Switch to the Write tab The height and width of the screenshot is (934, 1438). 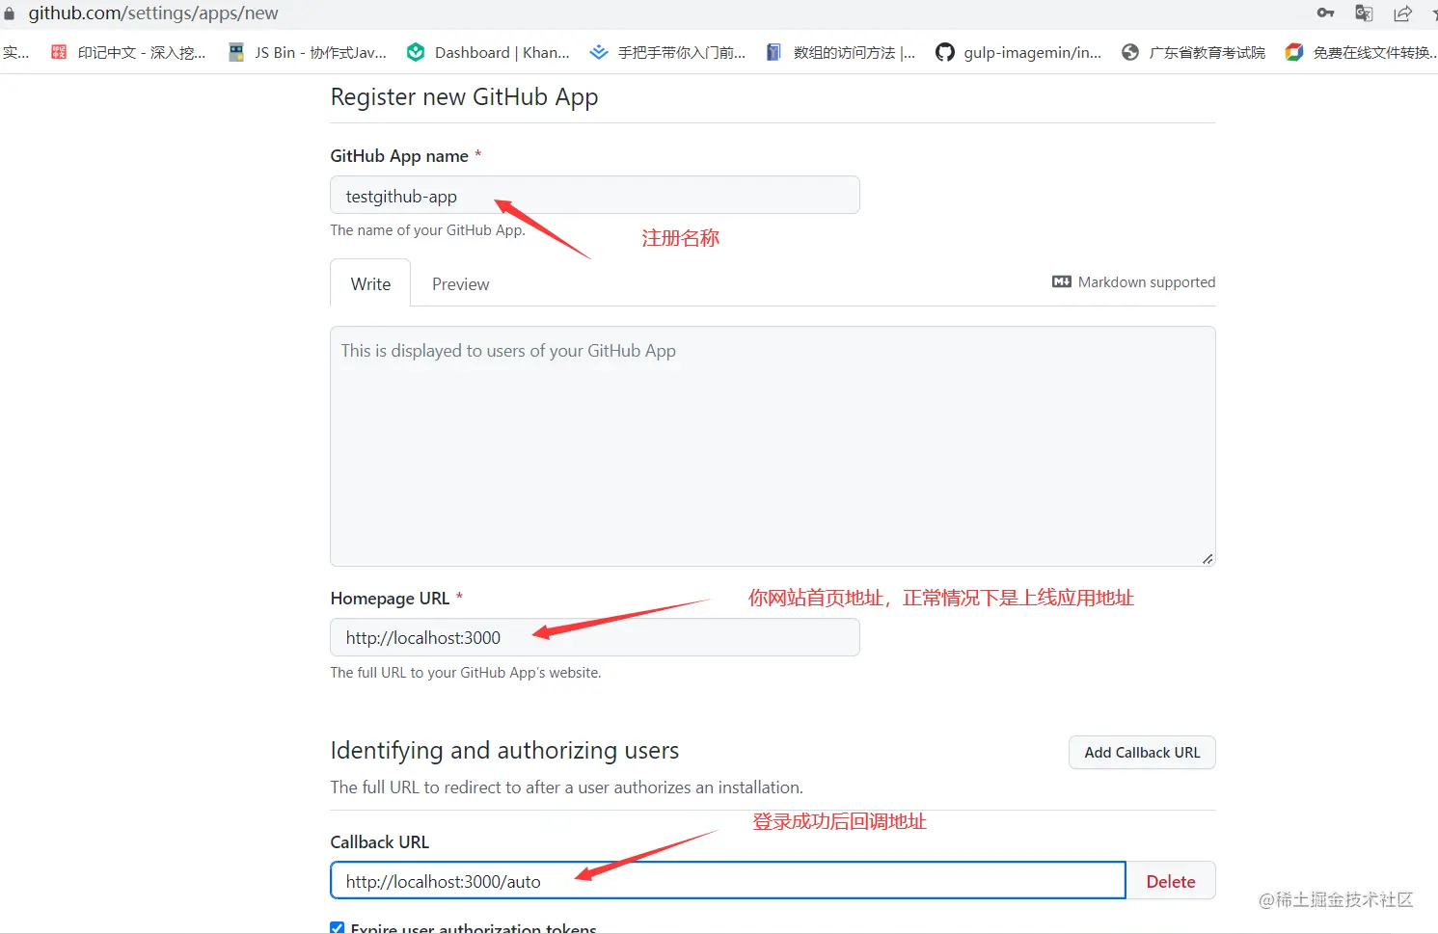(x=370, y=283)
